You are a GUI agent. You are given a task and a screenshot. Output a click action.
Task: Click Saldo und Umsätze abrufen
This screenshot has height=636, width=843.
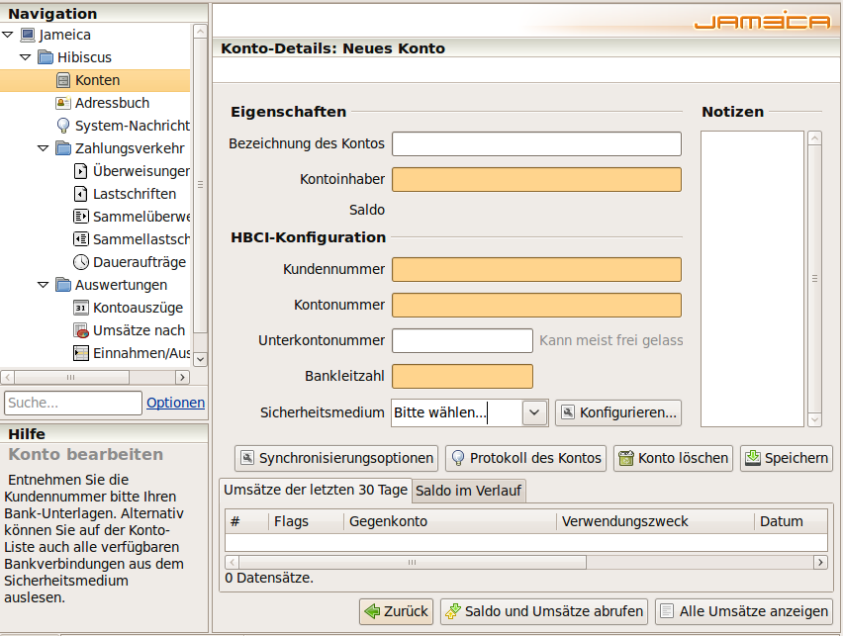click(544, 611)
